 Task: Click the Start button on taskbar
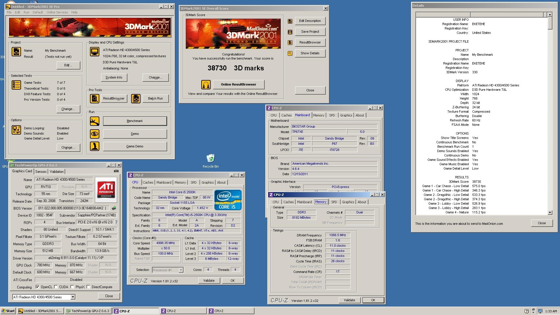click(8, 311)
